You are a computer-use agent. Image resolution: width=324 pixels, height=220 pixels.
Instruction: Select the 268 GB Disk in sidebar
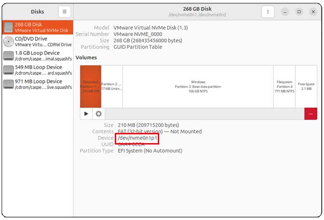[37, 27]
